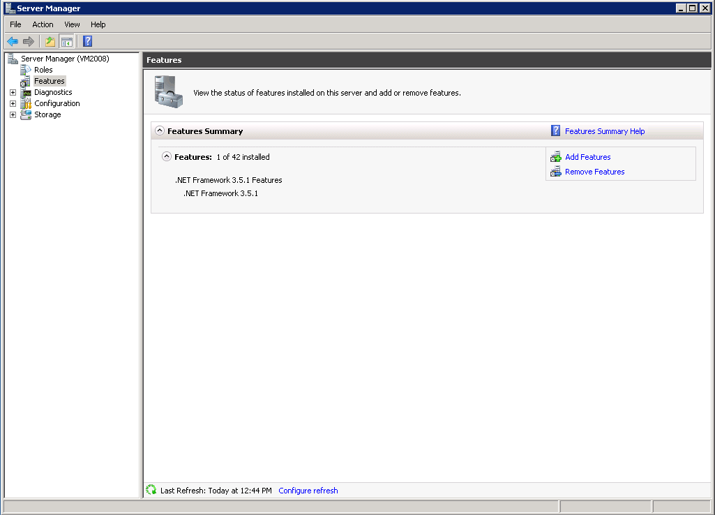Open the Configure refresh link
The height and width of the screenshot is (515, 715).
point(308,491)
